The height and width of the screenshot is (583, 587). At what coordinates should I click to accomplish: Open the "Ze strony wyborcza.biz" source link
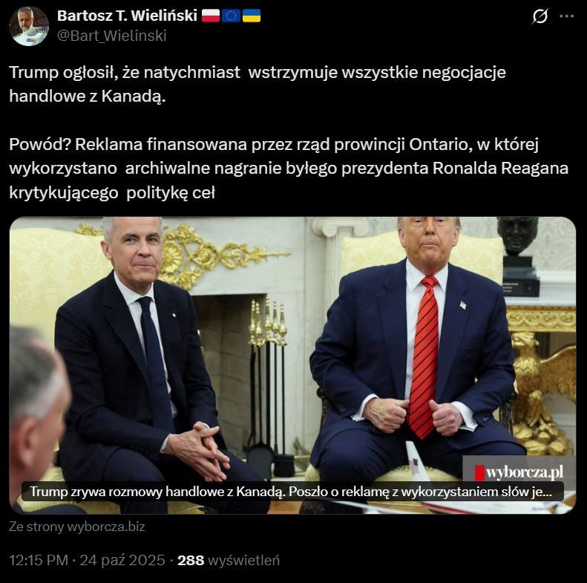click(x=76, y=527)
